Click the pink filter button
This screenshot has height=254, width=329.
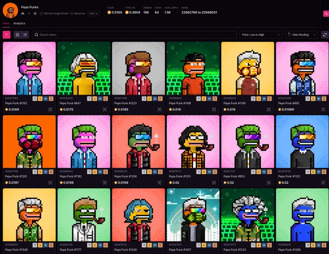[6, 35]
